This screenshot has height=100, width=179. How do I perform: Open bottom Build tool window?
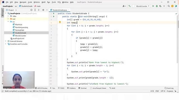[x=112, y=88]
